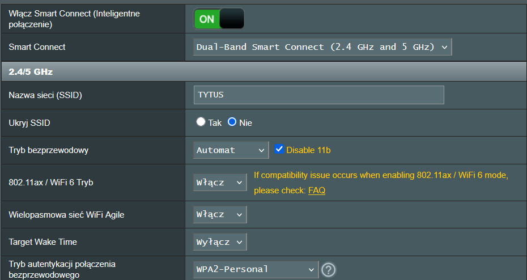
Task: Open the WPA2-Personal authentication dropdown
Action: pyautogui.click(x=255, y=269)
